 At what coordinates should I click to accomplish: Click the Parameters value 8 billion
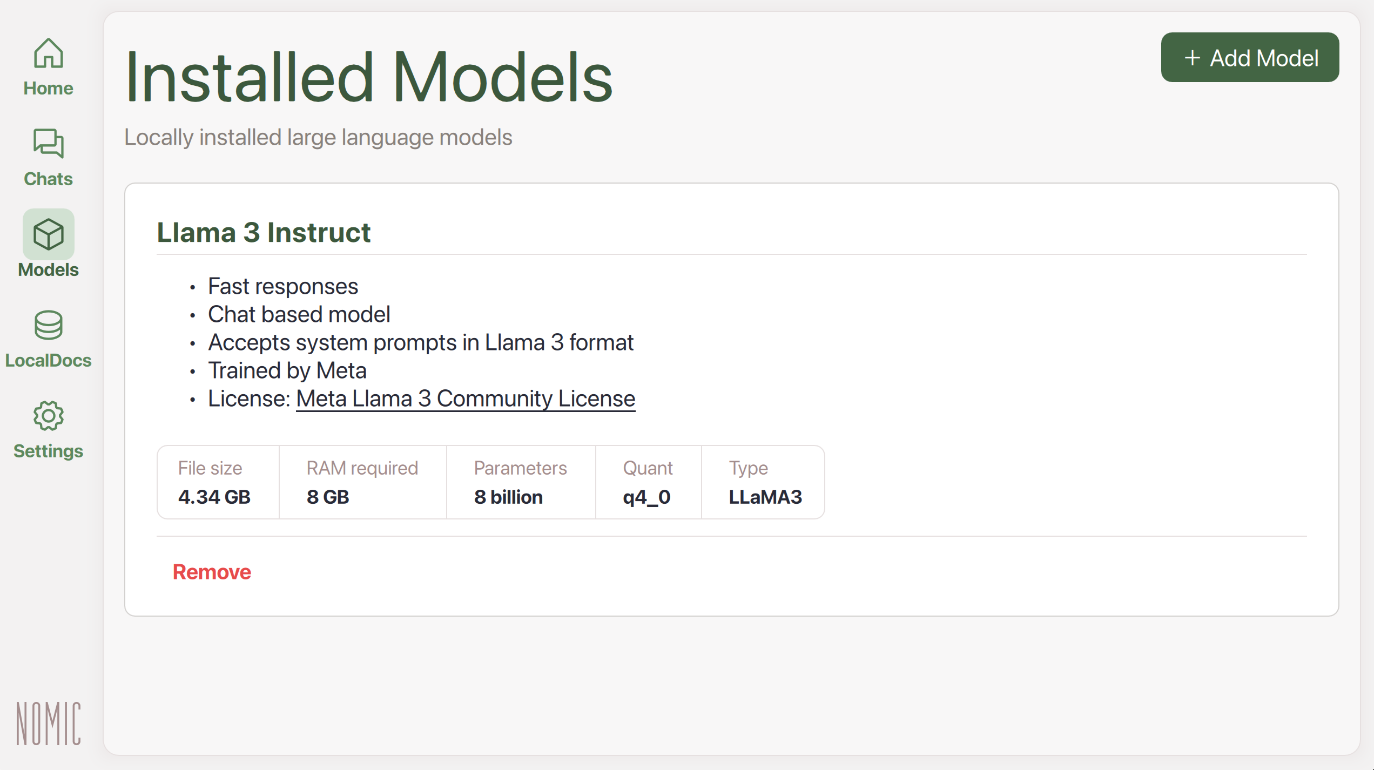[508, 497]
